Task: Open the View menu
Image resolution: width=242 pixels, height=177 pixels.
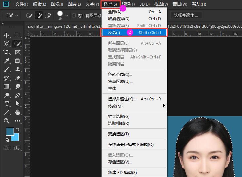Action: pos(161,4)
